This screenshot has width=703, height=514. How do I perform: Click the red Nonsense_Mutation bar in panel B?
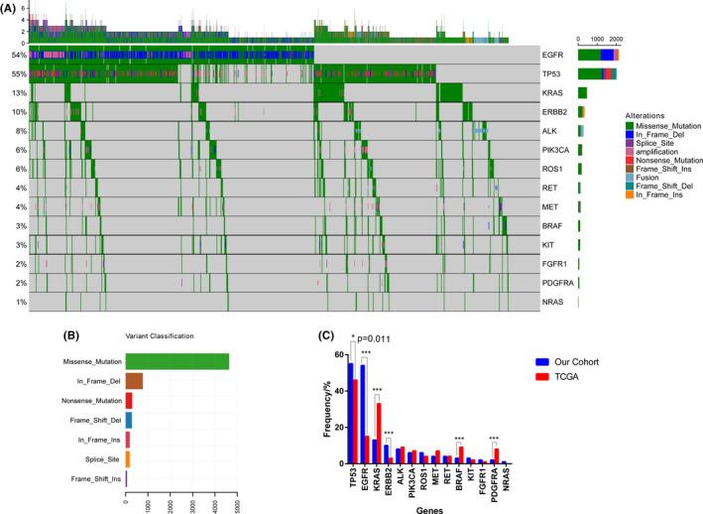point(129,401)
